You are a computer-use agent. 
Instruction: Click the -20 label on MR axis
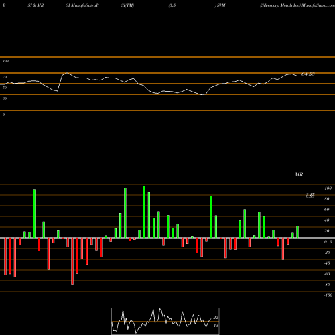tap(327, 253)
